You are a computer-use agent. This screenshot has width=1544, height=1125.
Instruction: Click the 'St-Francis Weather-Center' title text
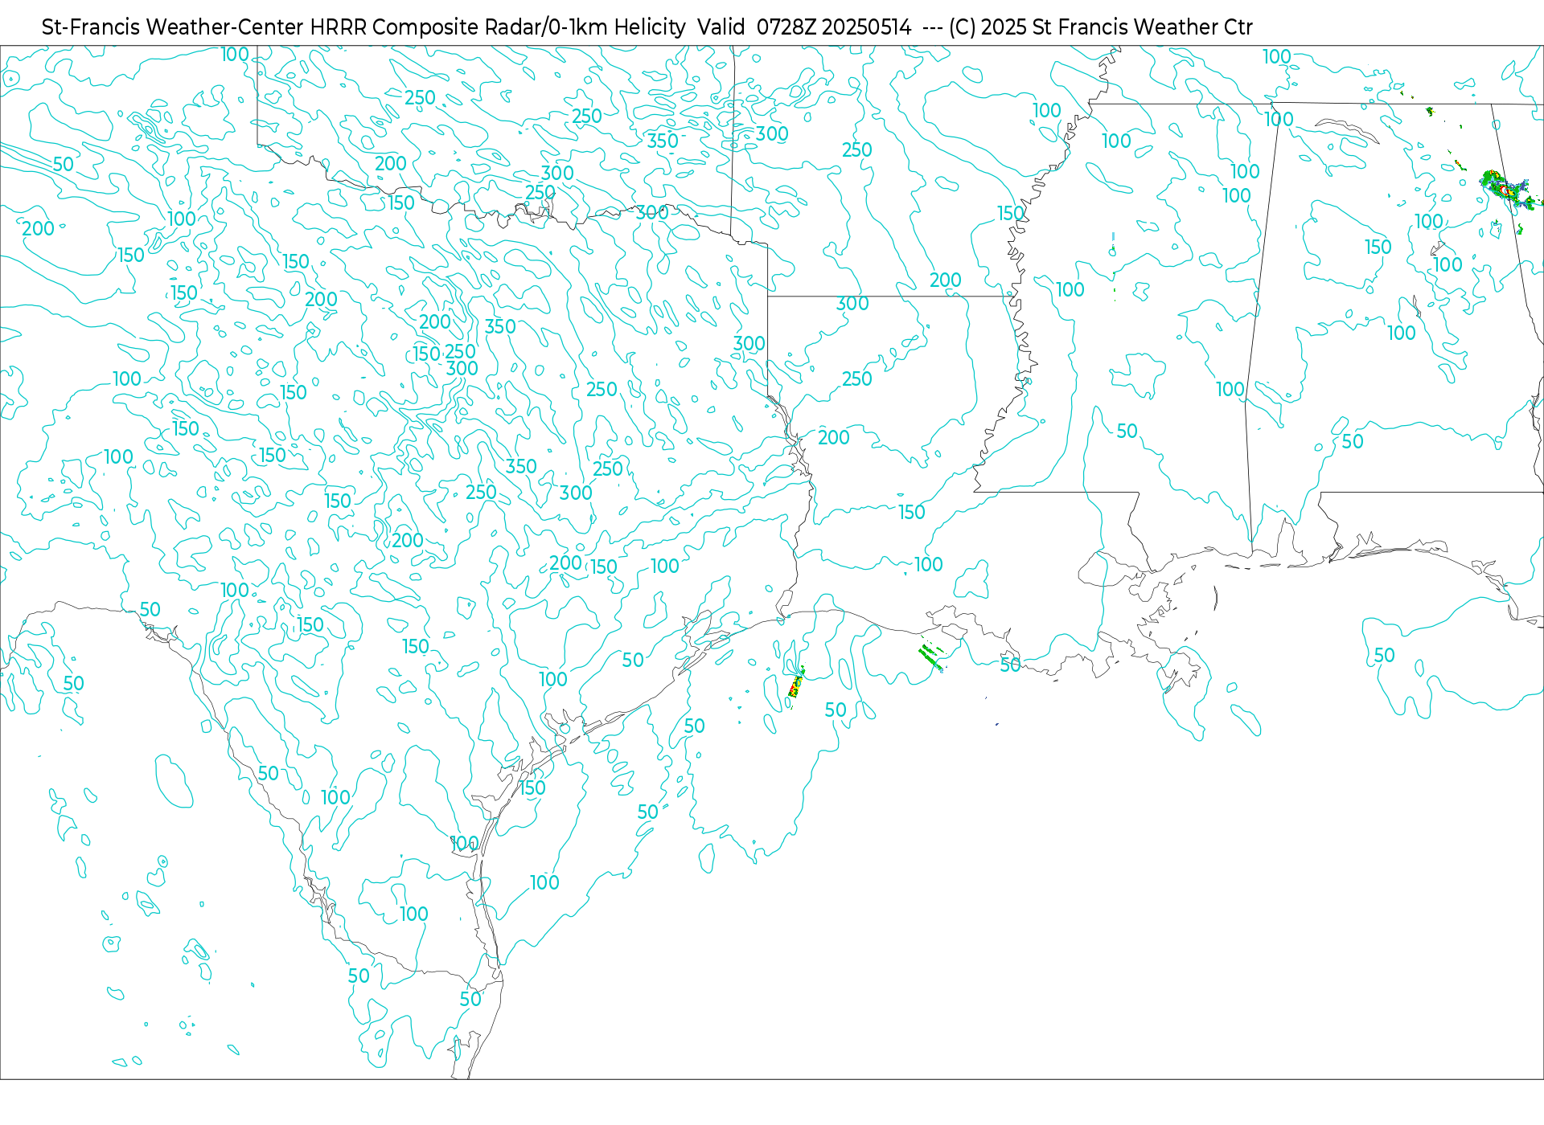[173, 27]
